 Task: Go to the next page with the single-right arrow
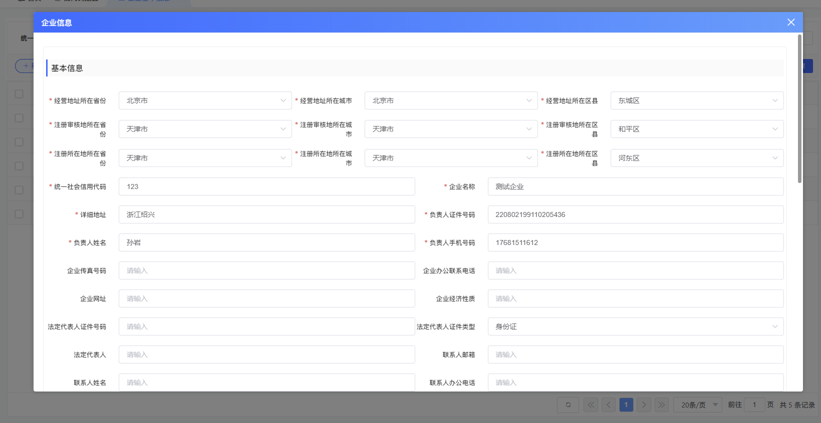point(644,405)
